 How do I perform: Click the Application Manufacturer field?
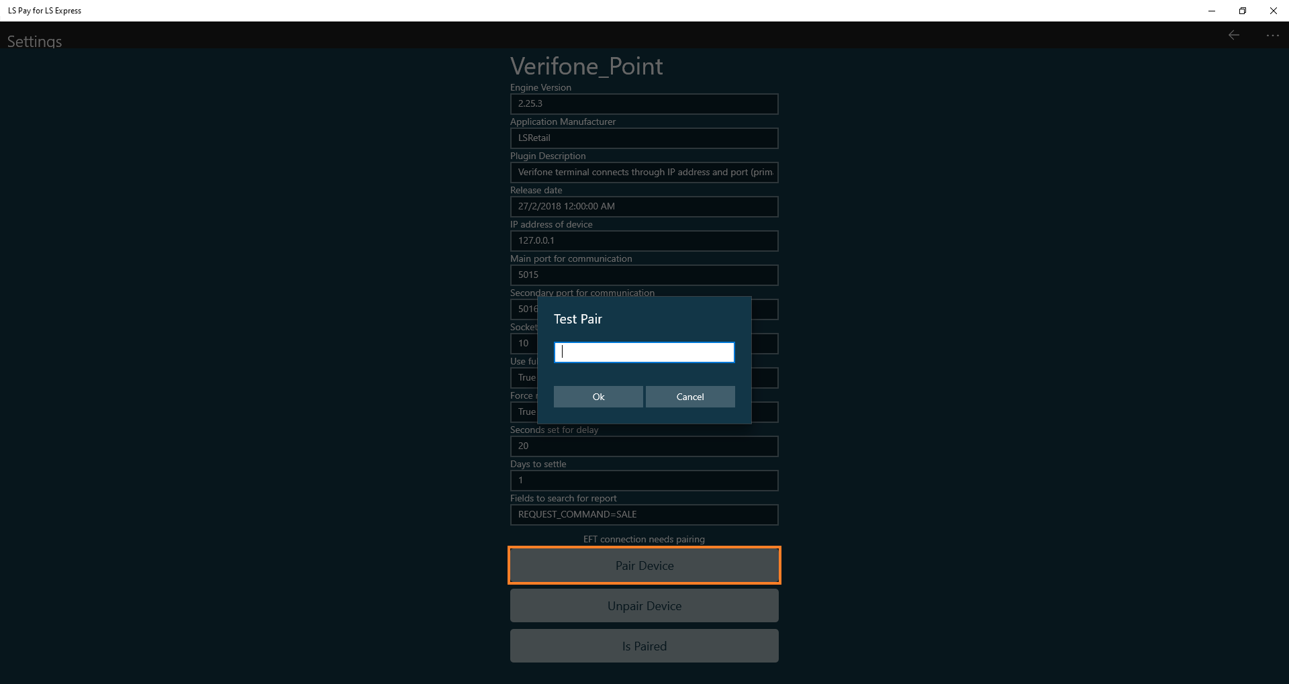[x=644, y=138]
